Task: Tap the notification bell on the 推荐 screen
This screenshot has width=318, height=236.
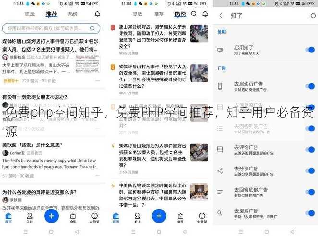Action: coord(98,14)
